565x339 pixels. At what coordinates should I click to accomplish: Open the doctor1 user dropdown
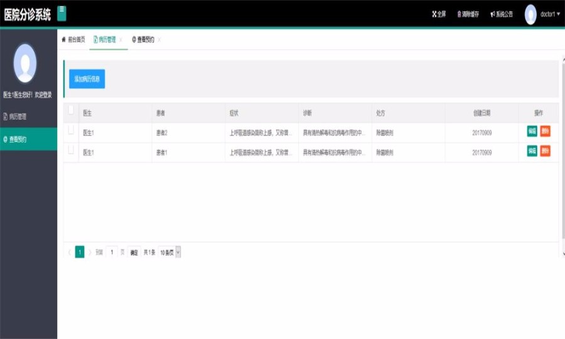pyautogui.click(x=550, y=14)
